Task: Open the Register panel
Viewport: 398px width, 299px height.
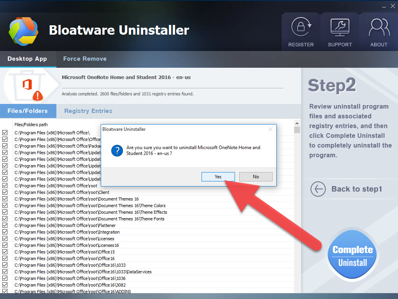Action: click(301, 32)
